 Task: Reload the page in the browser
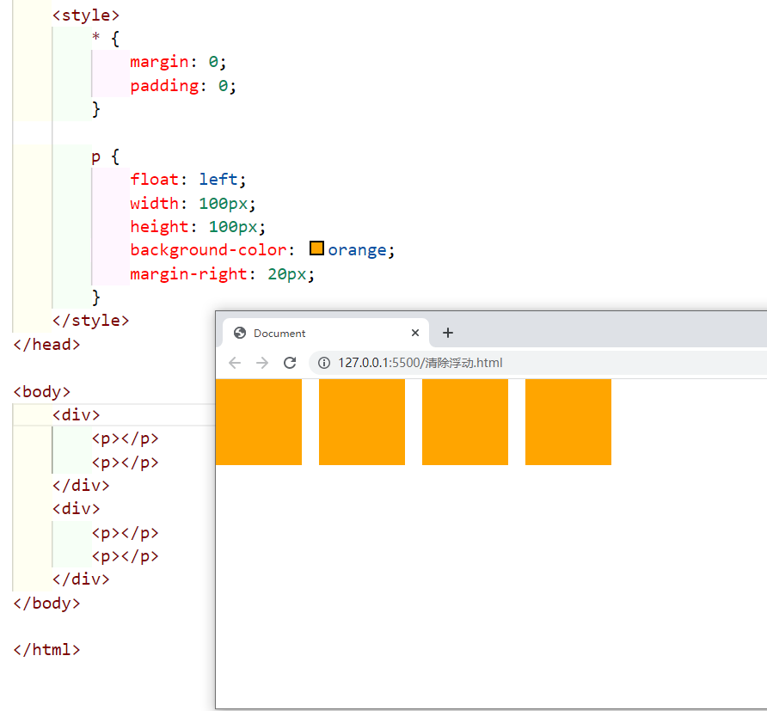click(290, 363)
